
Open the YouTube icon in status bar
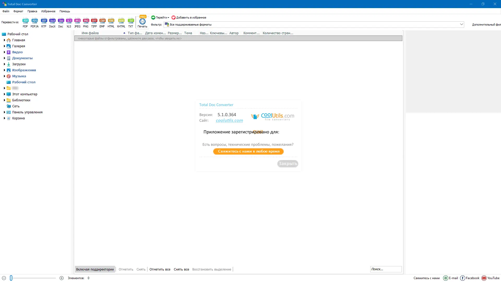pyautogui.click(x=484, y=278)
